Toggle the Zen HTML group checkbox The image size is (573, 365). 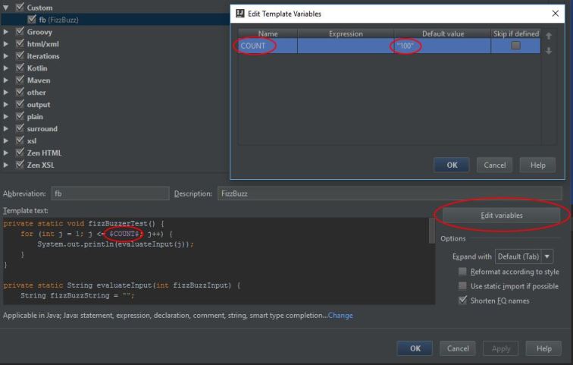pos(20,152)
